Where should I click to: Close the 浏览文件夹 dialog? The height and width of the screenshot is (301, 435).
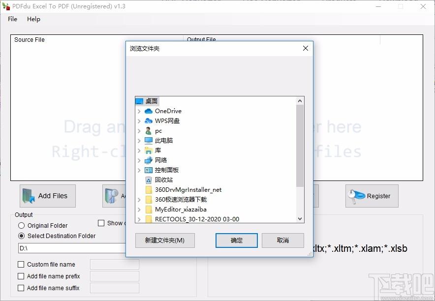click(306, 49)
